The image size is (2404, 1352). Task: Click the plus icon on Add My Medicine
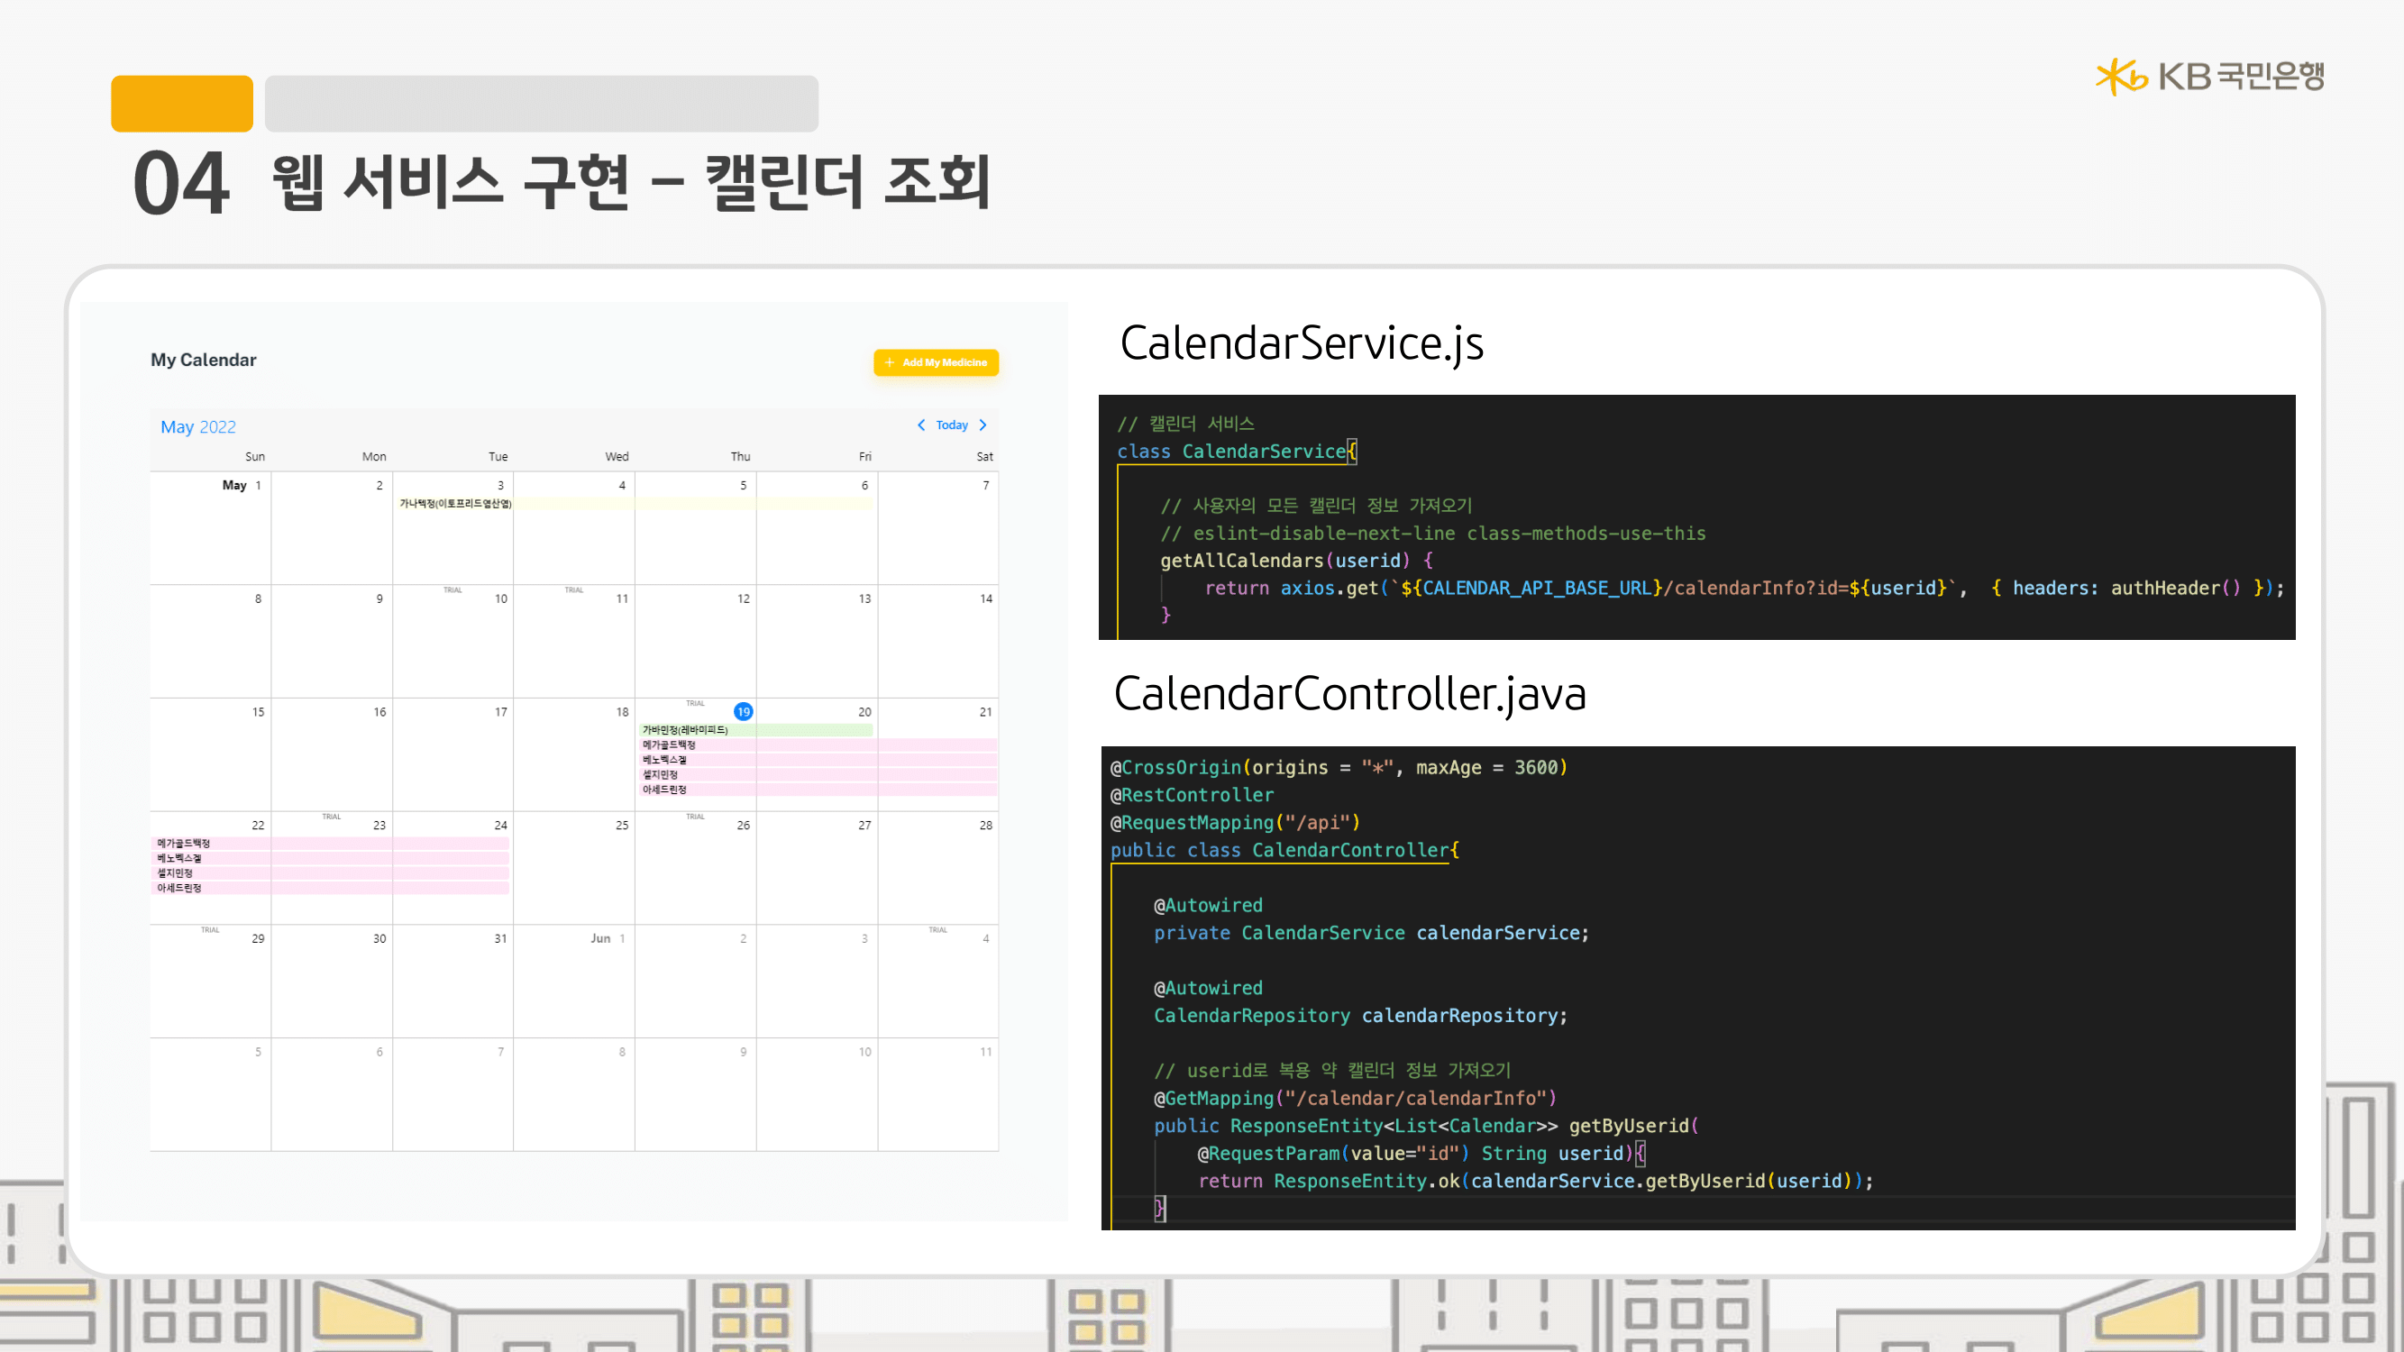tap(890, 362)
